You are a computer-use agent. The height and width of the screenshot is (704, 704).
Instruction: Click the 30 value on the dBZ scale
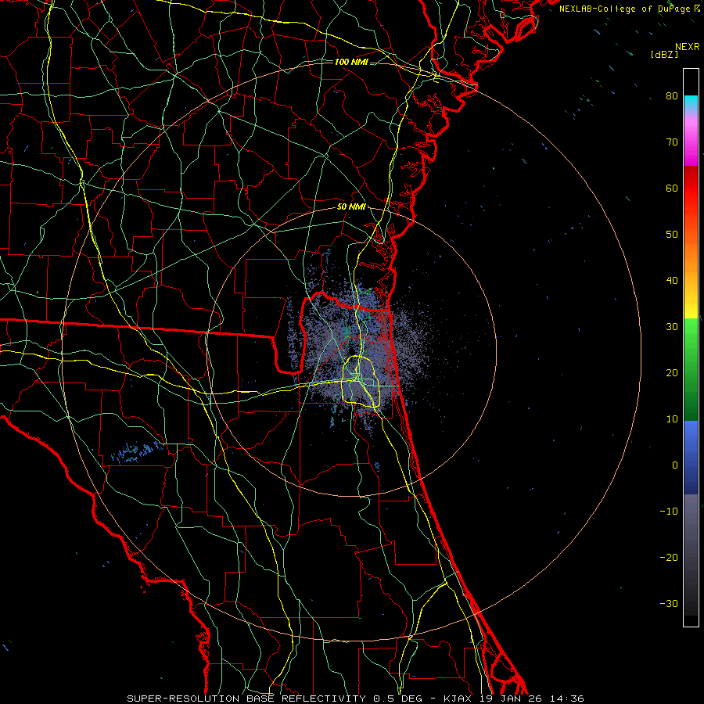[672, 326]
